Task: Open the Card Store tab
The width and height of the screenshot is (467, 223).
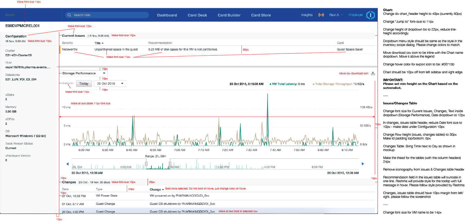Action: pyautogui.click(x=261, y=15)
